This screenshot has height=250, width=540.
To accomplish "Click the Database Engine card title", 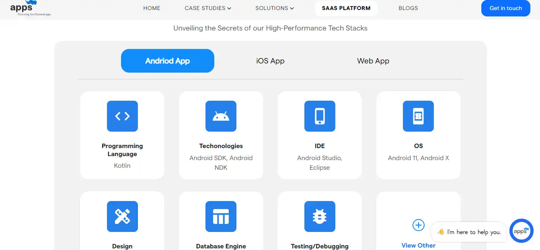I will pyautogui.click(x=221, y=246).
